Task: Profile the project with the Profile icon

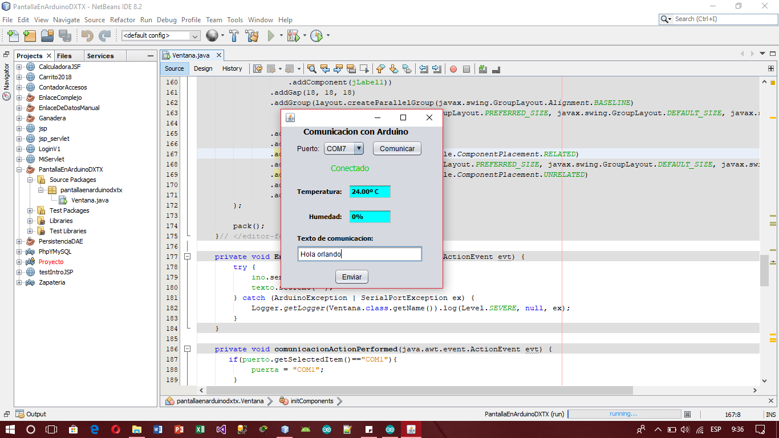Action: 315,35
